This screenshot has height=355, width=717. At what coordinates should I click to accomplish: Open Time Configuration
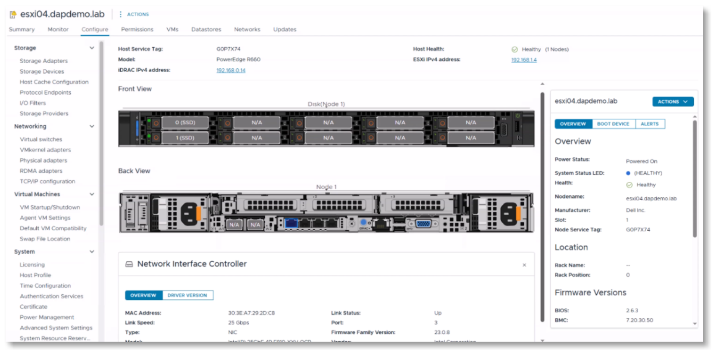[45, 286]
